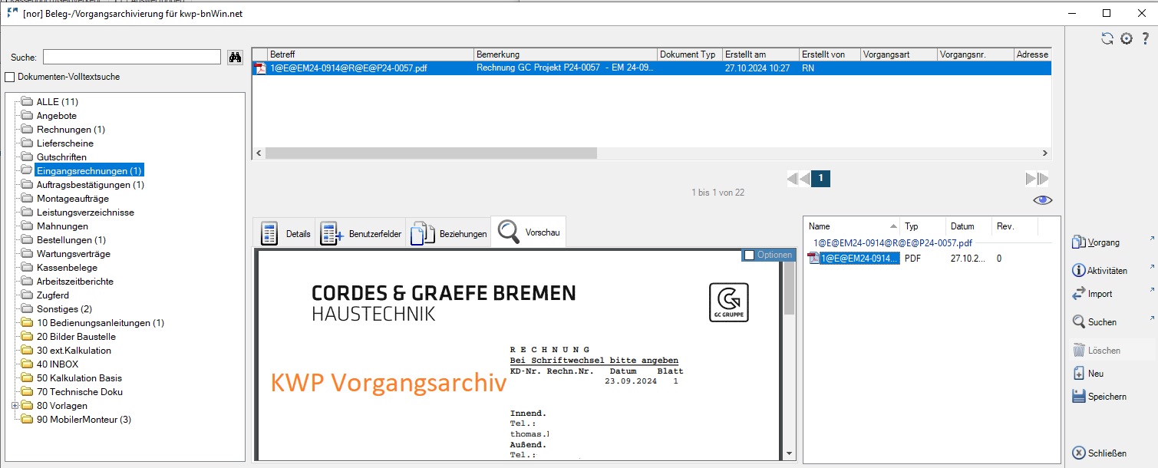Select the Gutschriften folder
The height and width of the screenshot is (468, 1158).
[x=61, y=157]
